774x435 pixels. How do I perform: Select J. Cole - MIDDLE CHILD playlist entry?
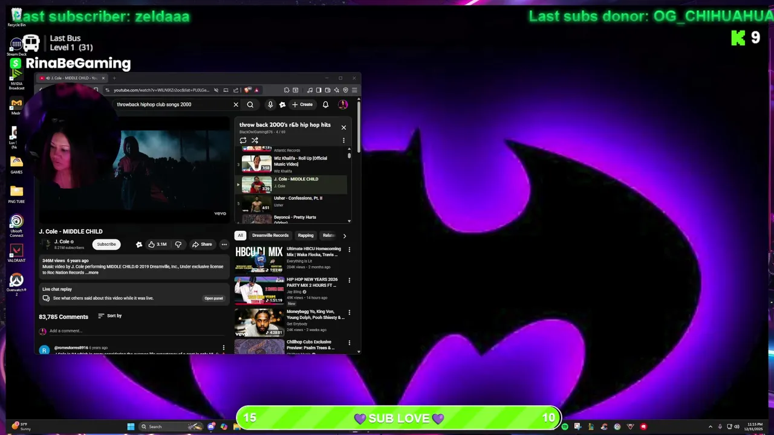[x=292, y=184]
